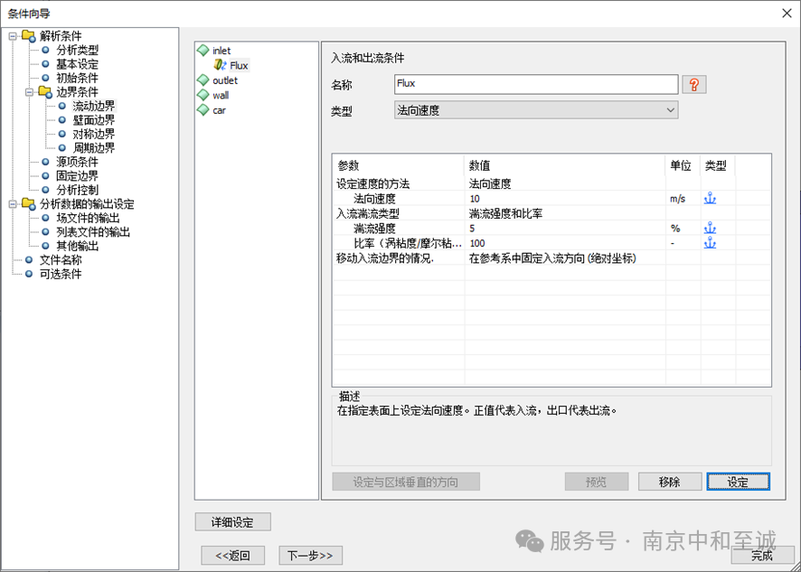Go back with <<返回 button
801x572 pixels.
tap(233, 555)
